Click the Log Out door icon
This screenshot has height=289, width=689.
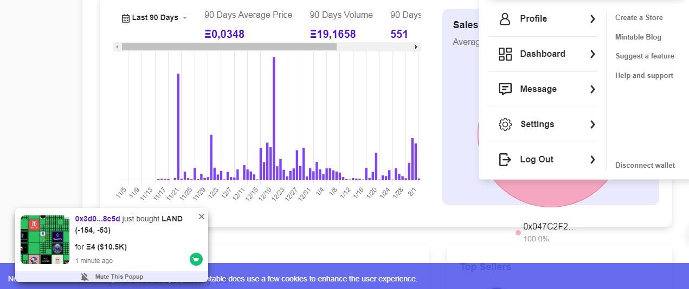coord(505,160)
